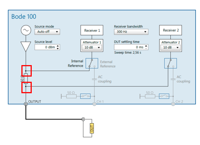Screen dimensions: 200x145
Task: Click the DUT cable connector
Action: [x=83, y=119]
